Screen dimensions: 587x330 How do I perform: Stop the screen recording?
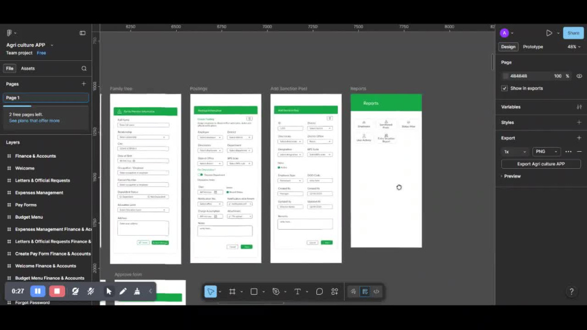point(57,291)
